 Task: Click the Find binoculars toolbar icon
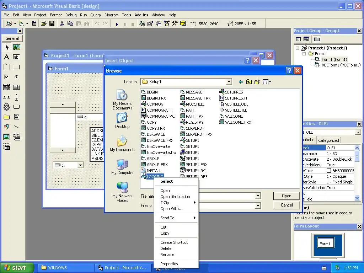[x=87, y=24]
